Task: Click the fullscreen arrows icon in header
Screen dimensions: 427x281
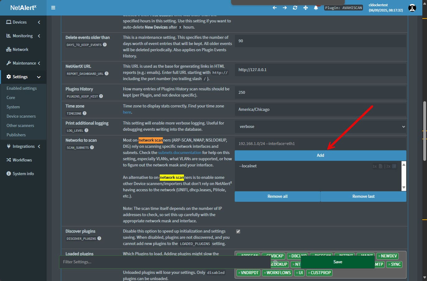Action: click(x=305, y=8)
